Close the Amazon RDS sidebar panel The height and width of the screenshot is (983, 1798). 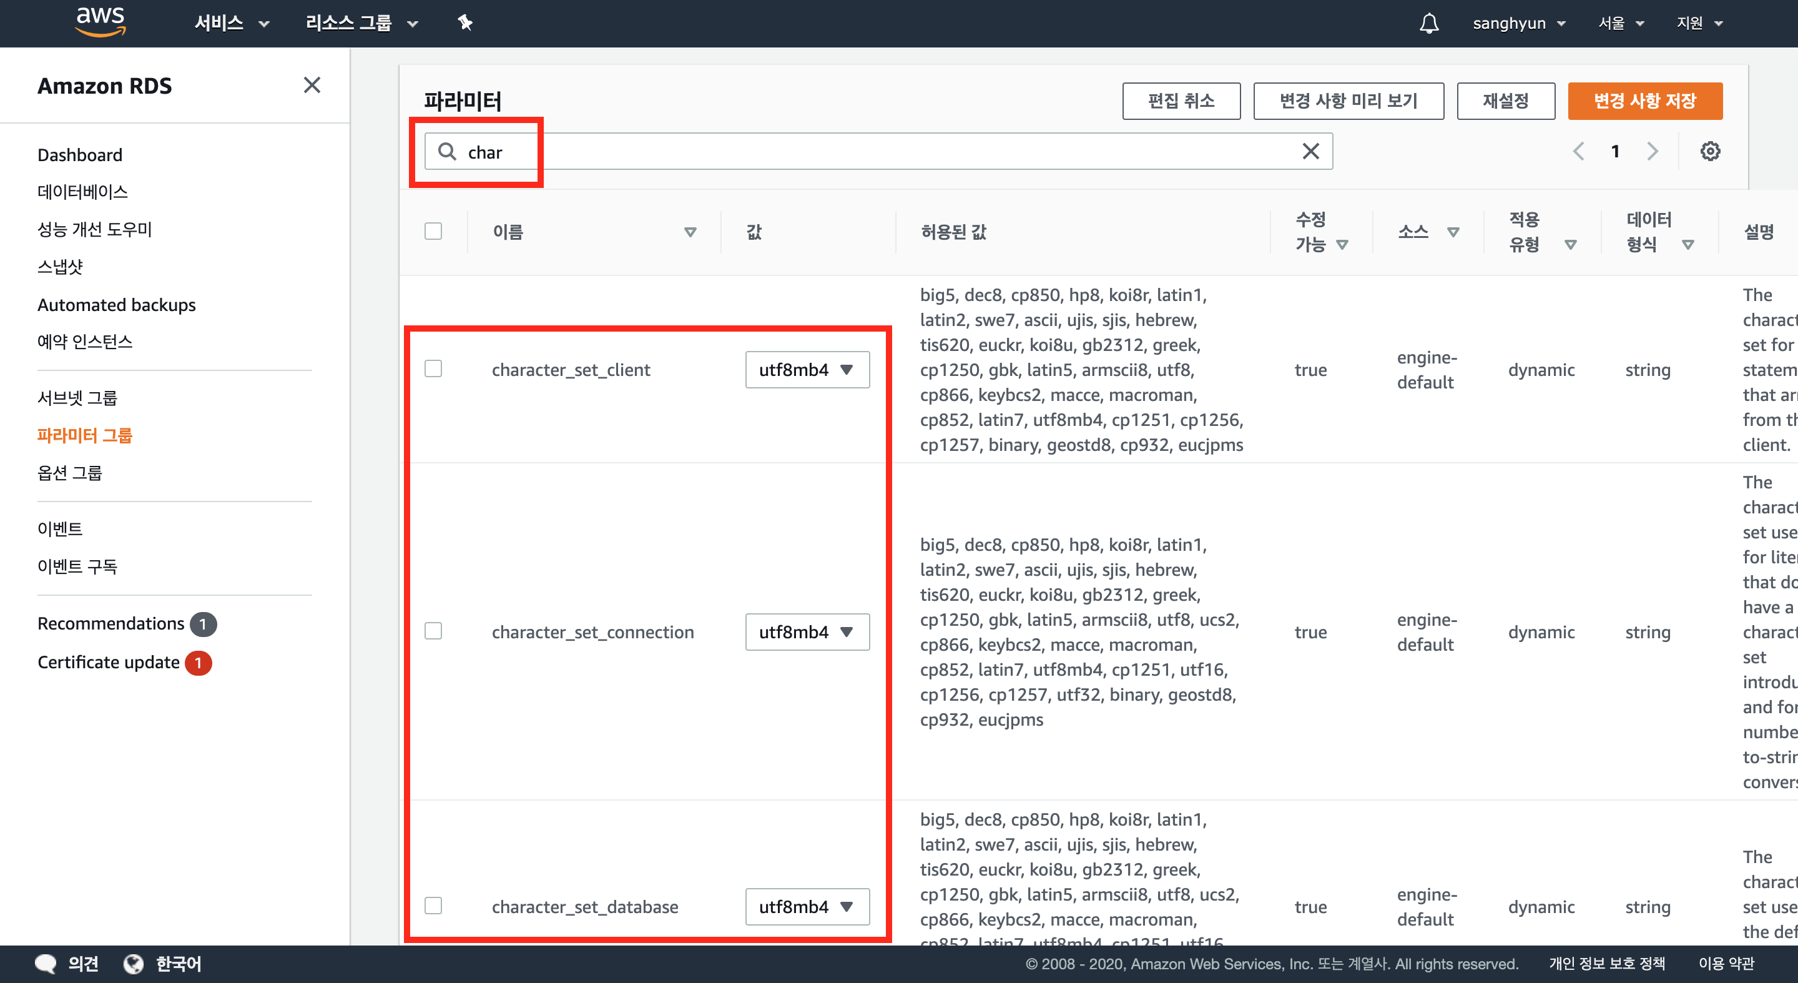[312, 85]
